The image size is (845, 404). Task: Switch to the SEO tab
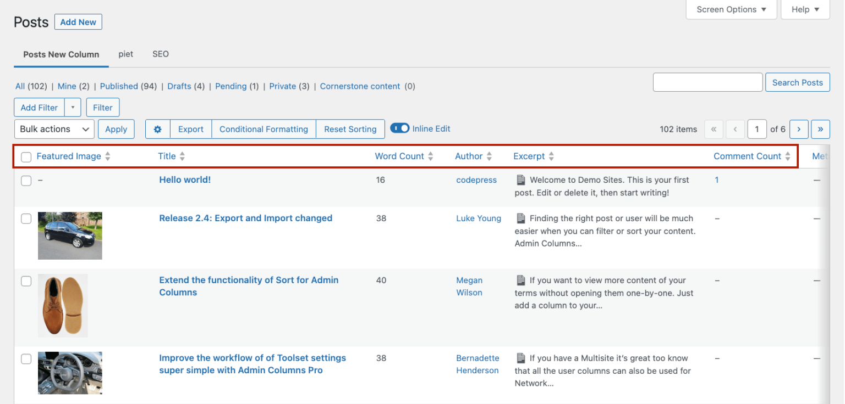coord(160,54)
